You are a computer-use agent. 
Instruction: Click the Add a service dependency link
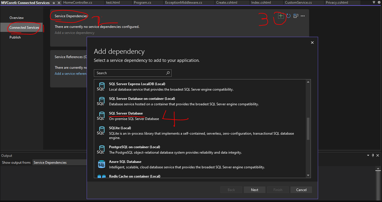pos(74,33)
